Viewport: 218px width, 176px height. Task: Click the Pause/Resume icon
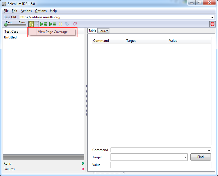[x=60, y=24]
